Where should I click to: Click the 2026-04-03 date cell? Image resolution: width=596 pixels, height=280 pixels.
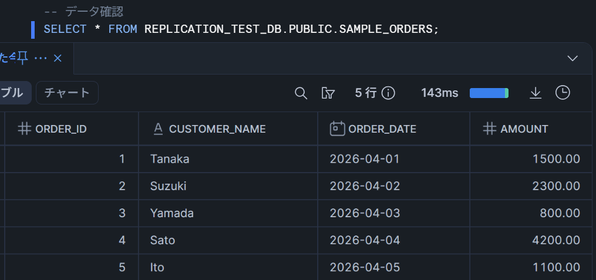365,213
